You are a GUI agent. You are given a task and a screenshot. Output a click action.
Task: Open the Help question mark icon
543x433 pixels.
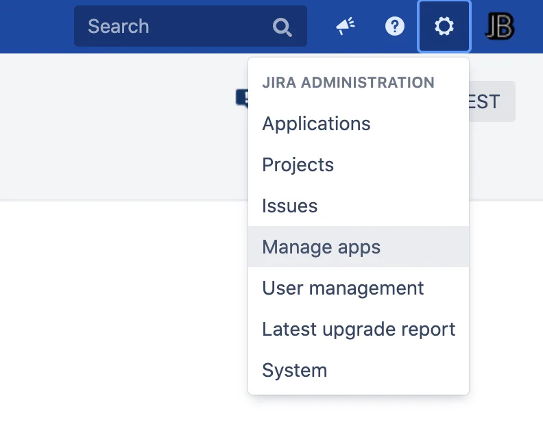pyautogui.click(x=395, y=26)
